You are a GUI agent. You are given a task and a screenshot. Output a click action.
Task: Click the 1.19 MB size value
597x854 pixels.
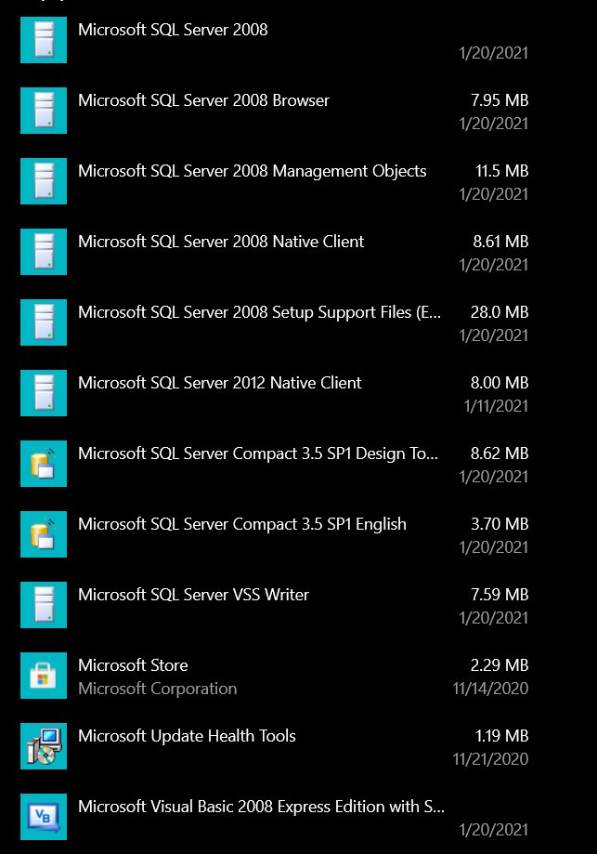click(x=501, y=736)
